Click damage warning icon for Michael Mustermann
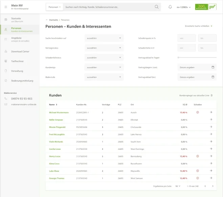The height and width of the screenshot is (197, 223). pos(198,112)
